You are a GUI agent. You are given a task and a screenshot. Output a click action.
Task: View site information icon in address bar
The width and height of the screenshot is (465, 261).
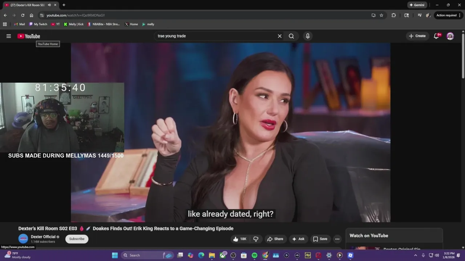[x=42, y=15]
